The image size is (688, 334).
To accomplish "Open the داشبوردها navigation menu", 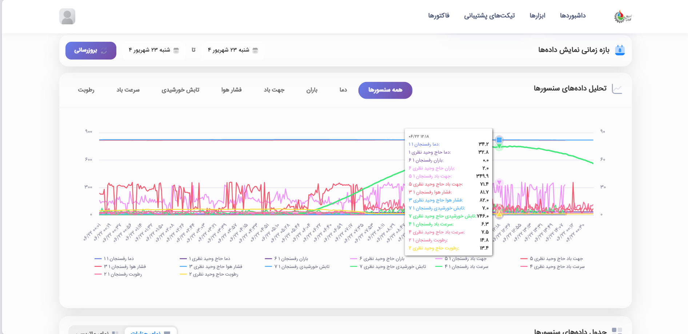I will point(572,16).
